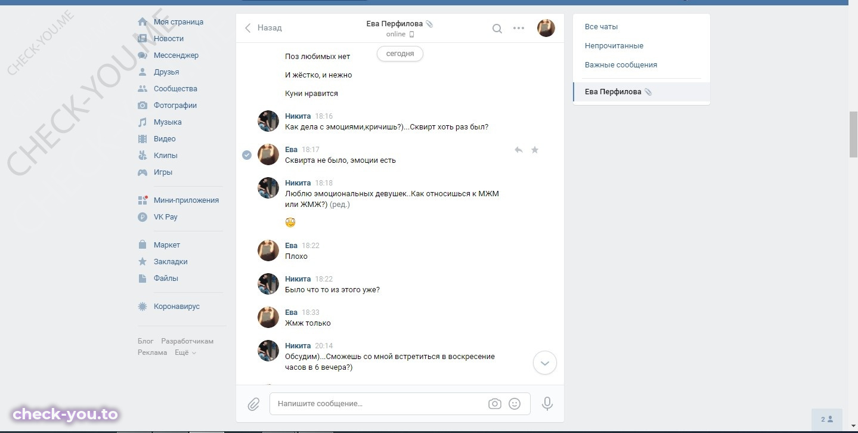Open the Музыка note icon
The height and width of the screenshot is (433, 858).
pos(143,122)
